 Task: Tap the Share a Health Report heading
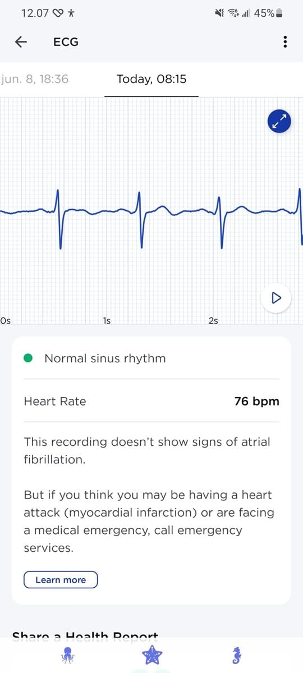coord(85,636)
